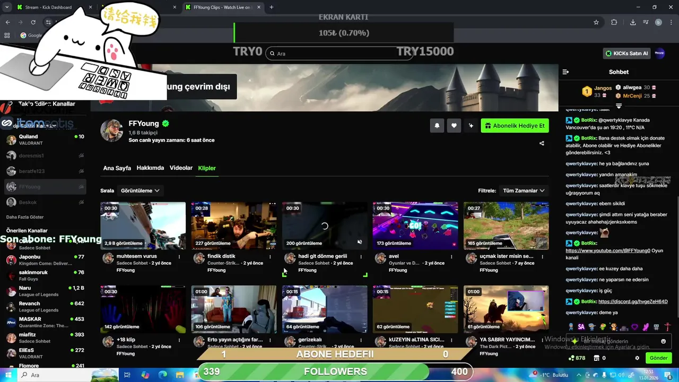679x382 pixels.
Task: Open the emoji picker in the chat box
Action: (663, 341)
